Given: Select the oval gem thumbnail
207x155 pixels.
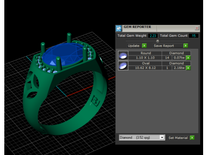Looking at the screenshot, I should pos(123,65).
